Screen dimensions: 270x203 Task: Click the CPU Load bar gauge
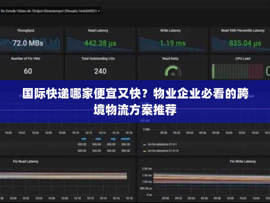pos(237,71)
